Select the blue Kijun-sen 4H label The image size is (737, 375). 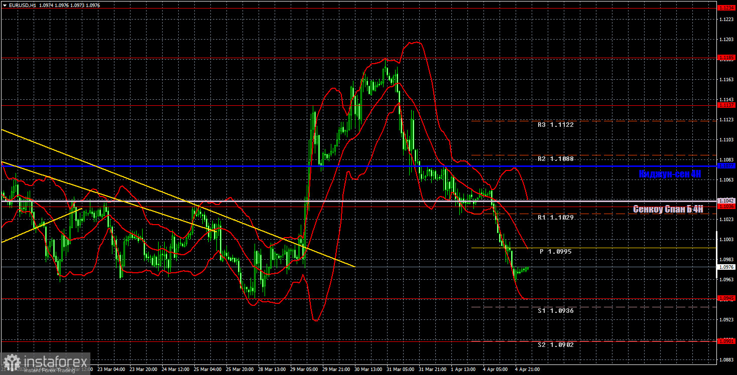point(670,174)
